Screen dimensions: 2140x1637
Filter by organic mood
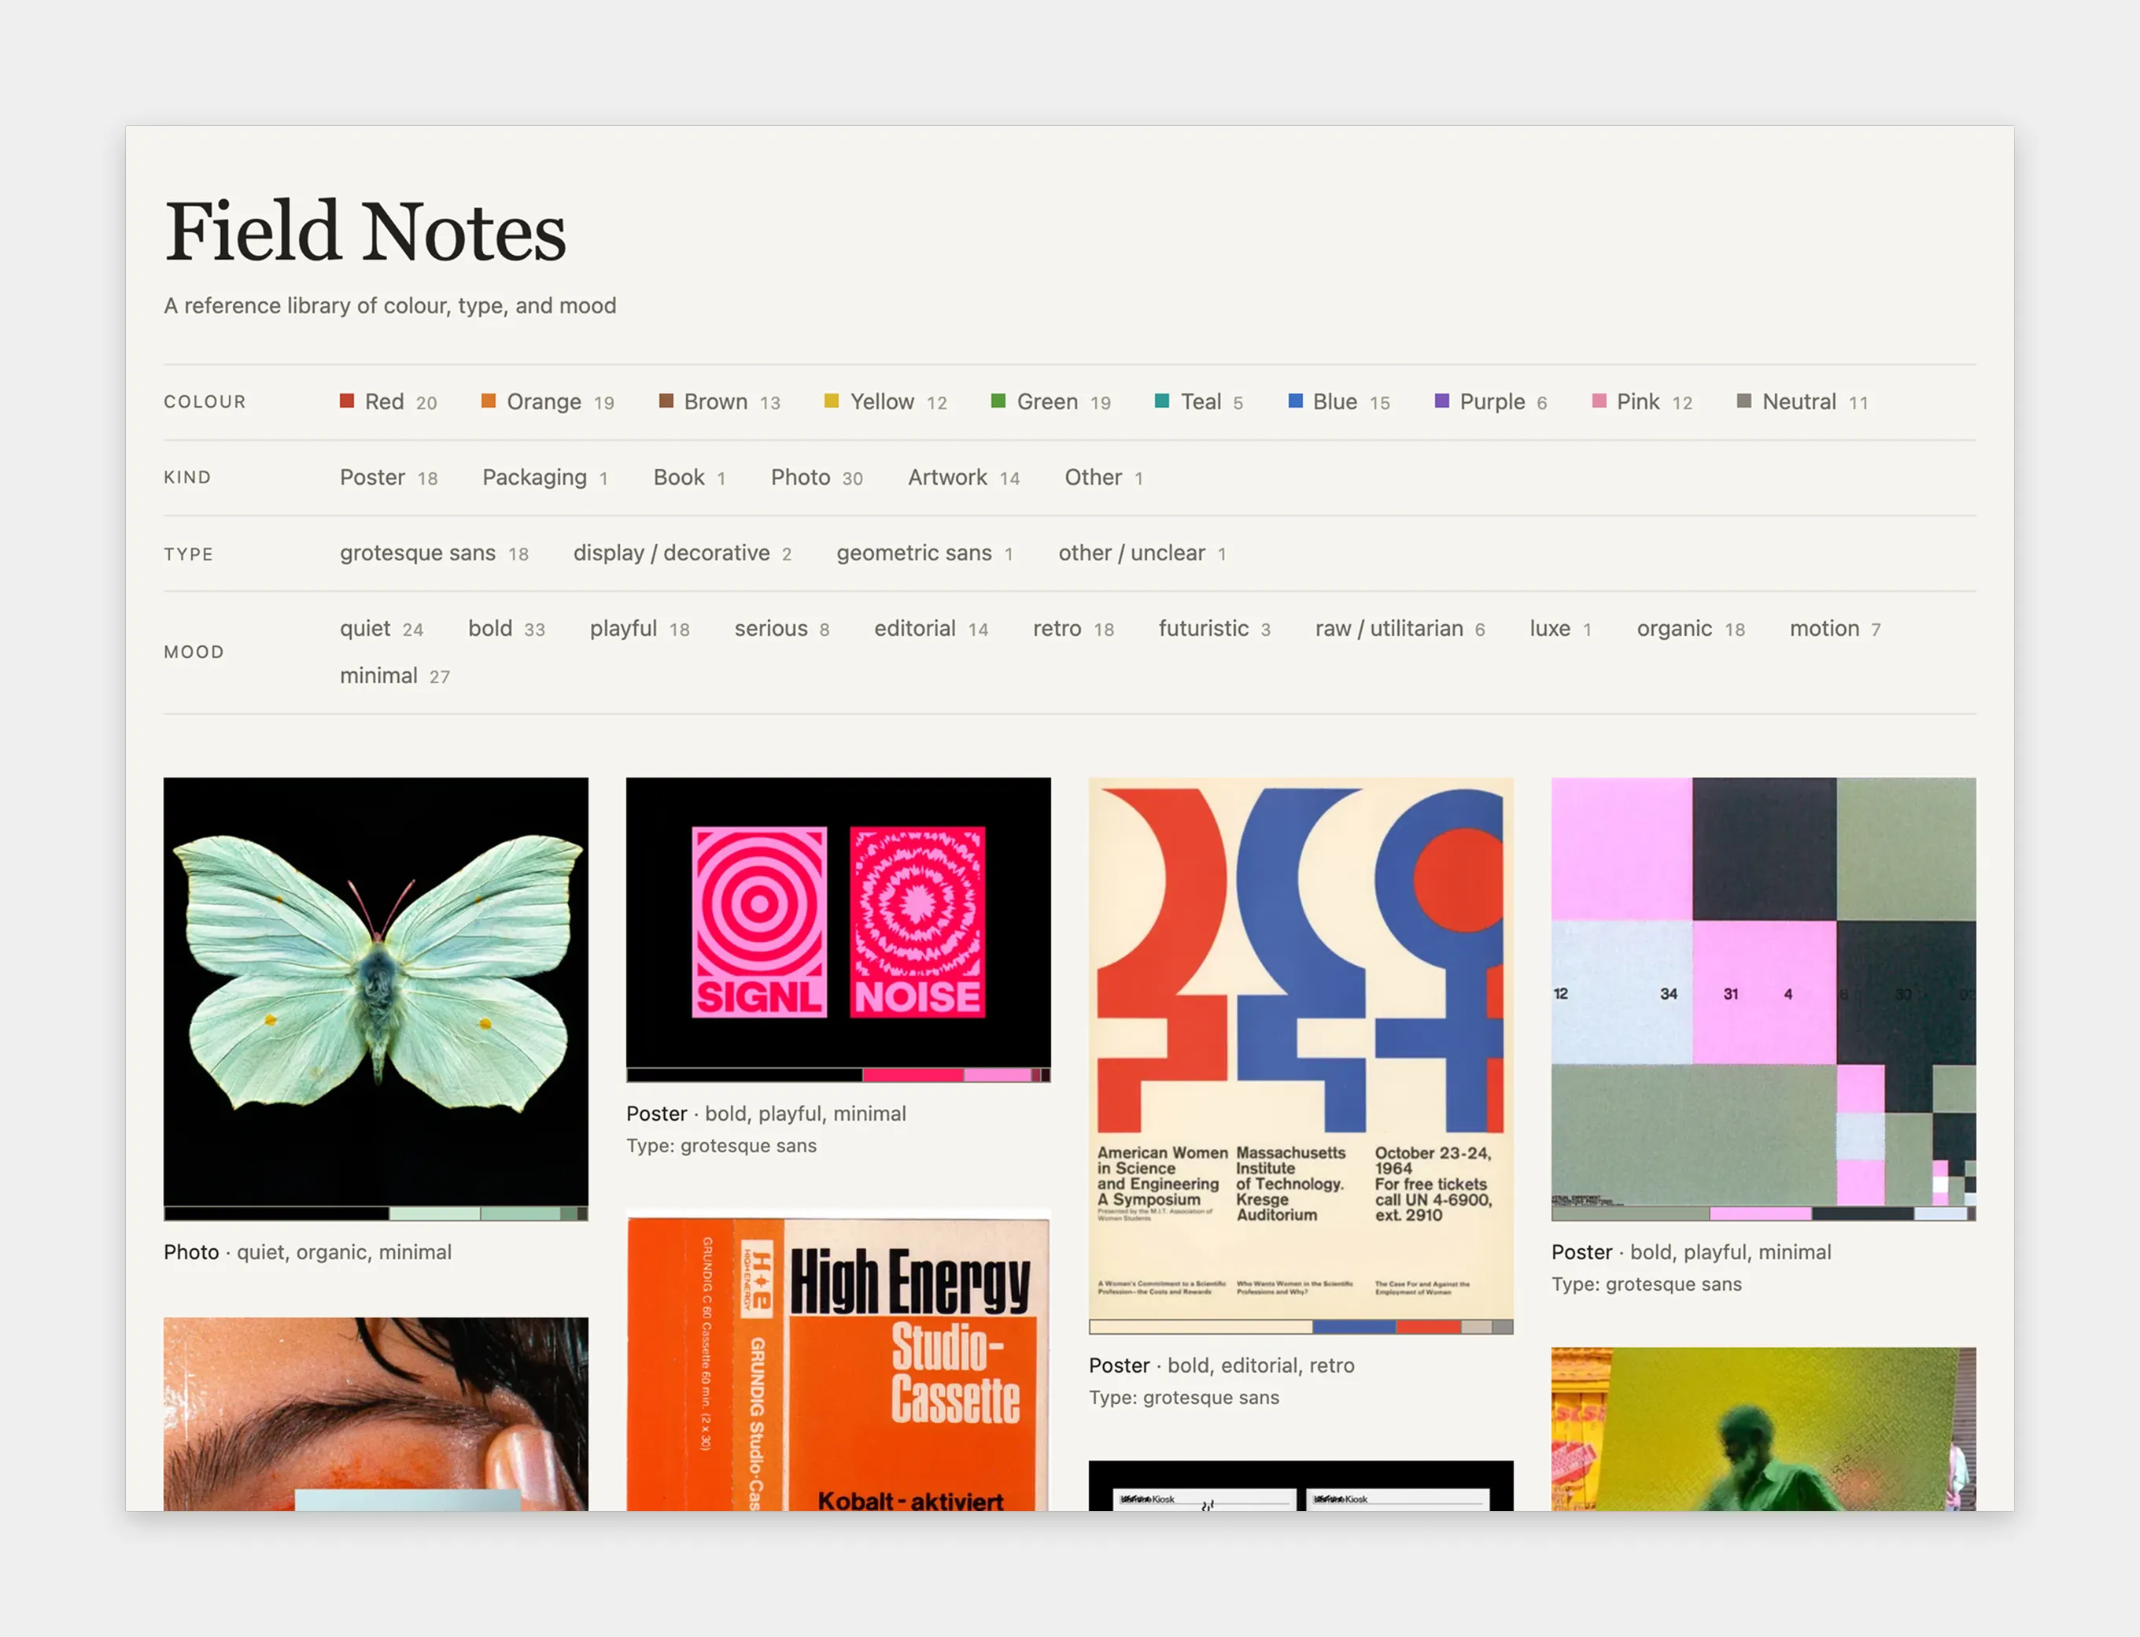pyautogui.click(x=1690, y=629)
